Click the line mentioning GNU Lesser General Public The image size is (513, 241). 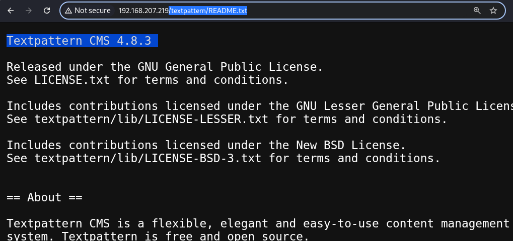point(260,106)
